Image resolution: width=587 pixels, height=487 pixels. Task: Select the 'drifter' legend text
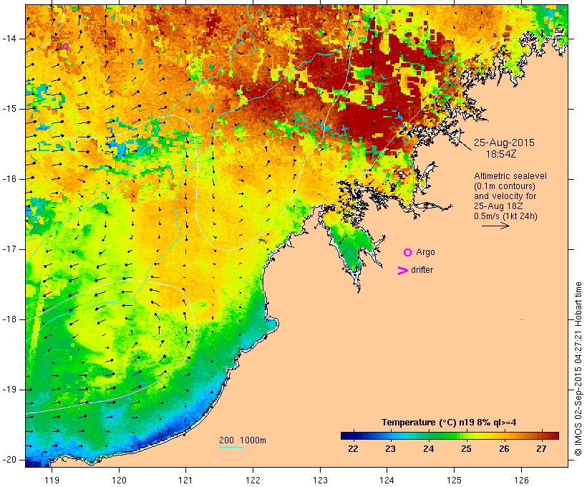[422, 270]
